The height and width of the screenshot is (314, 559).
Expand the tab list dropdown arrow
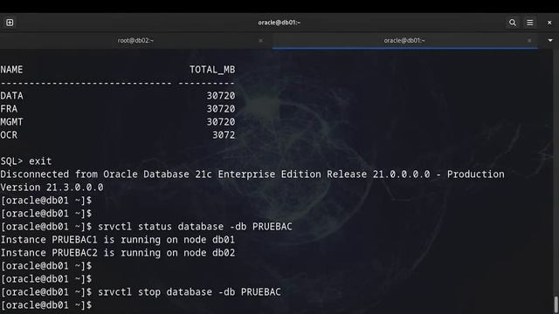coord(550,40)
